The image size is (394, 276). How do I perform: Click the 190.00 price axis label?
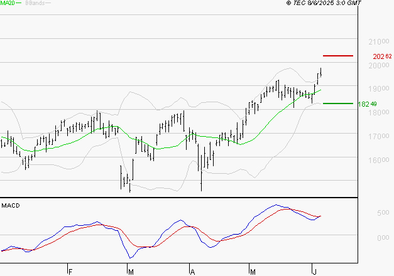pyautogui.click(x=379, y=89)
